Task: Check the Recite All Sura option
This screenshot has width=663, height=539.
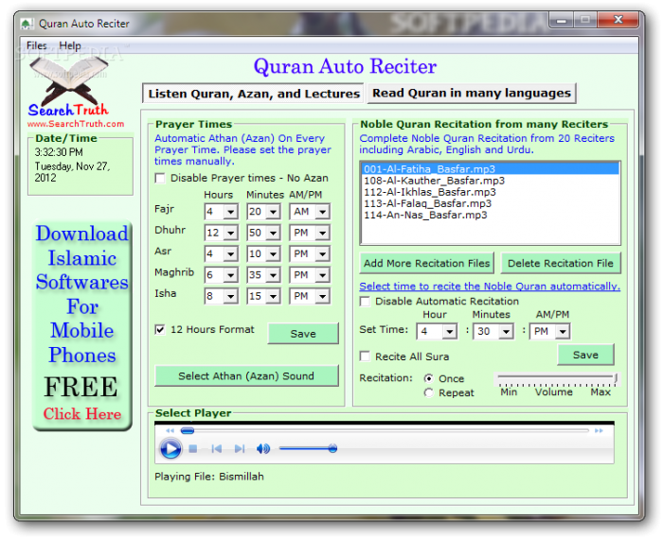Action: [x=366, y=356]
